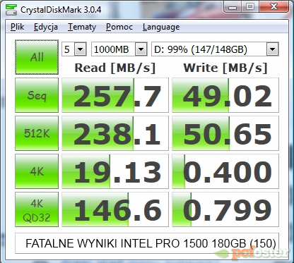
Task: Click the Seq write result 49.02
Action: (x=225, y=95)
